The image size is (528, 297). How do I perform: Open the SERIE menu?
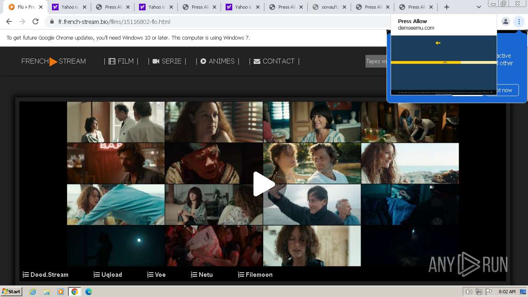point(167,61)
